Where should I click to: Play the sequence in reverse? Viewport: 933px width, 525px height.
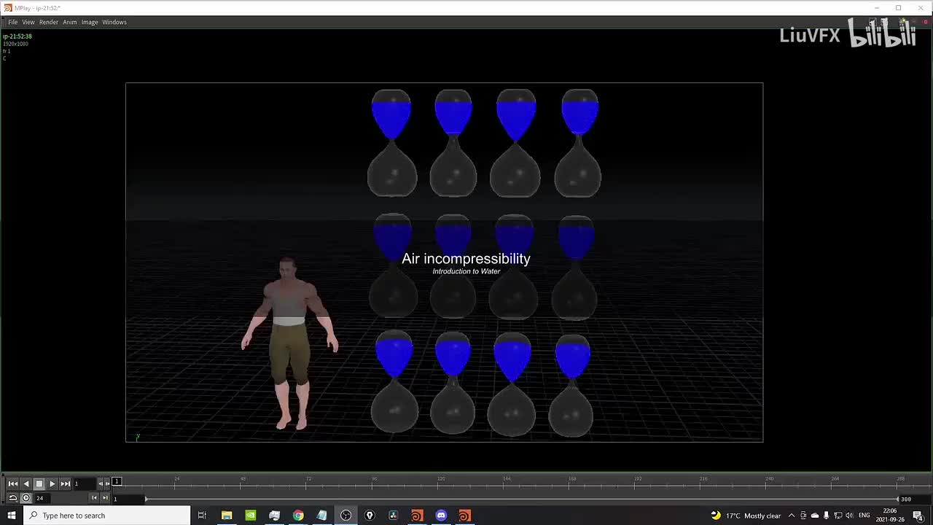tap(26, 483)
